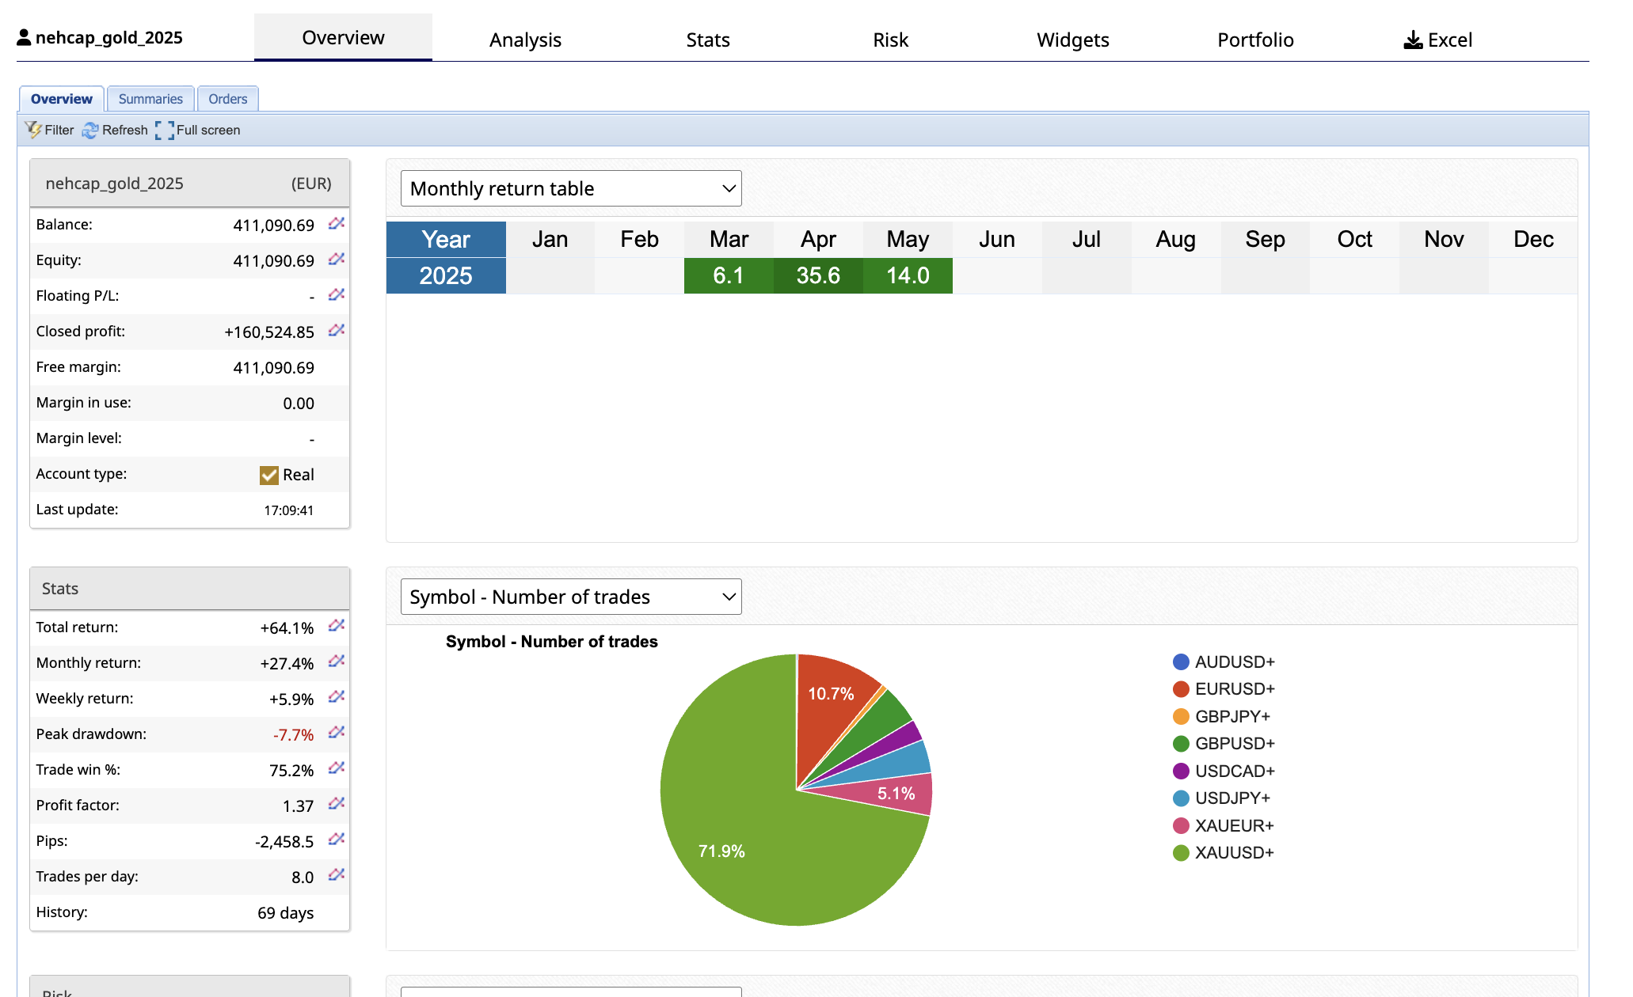
Task: Open the Summaries sub-tab
Action: point(150,99)
